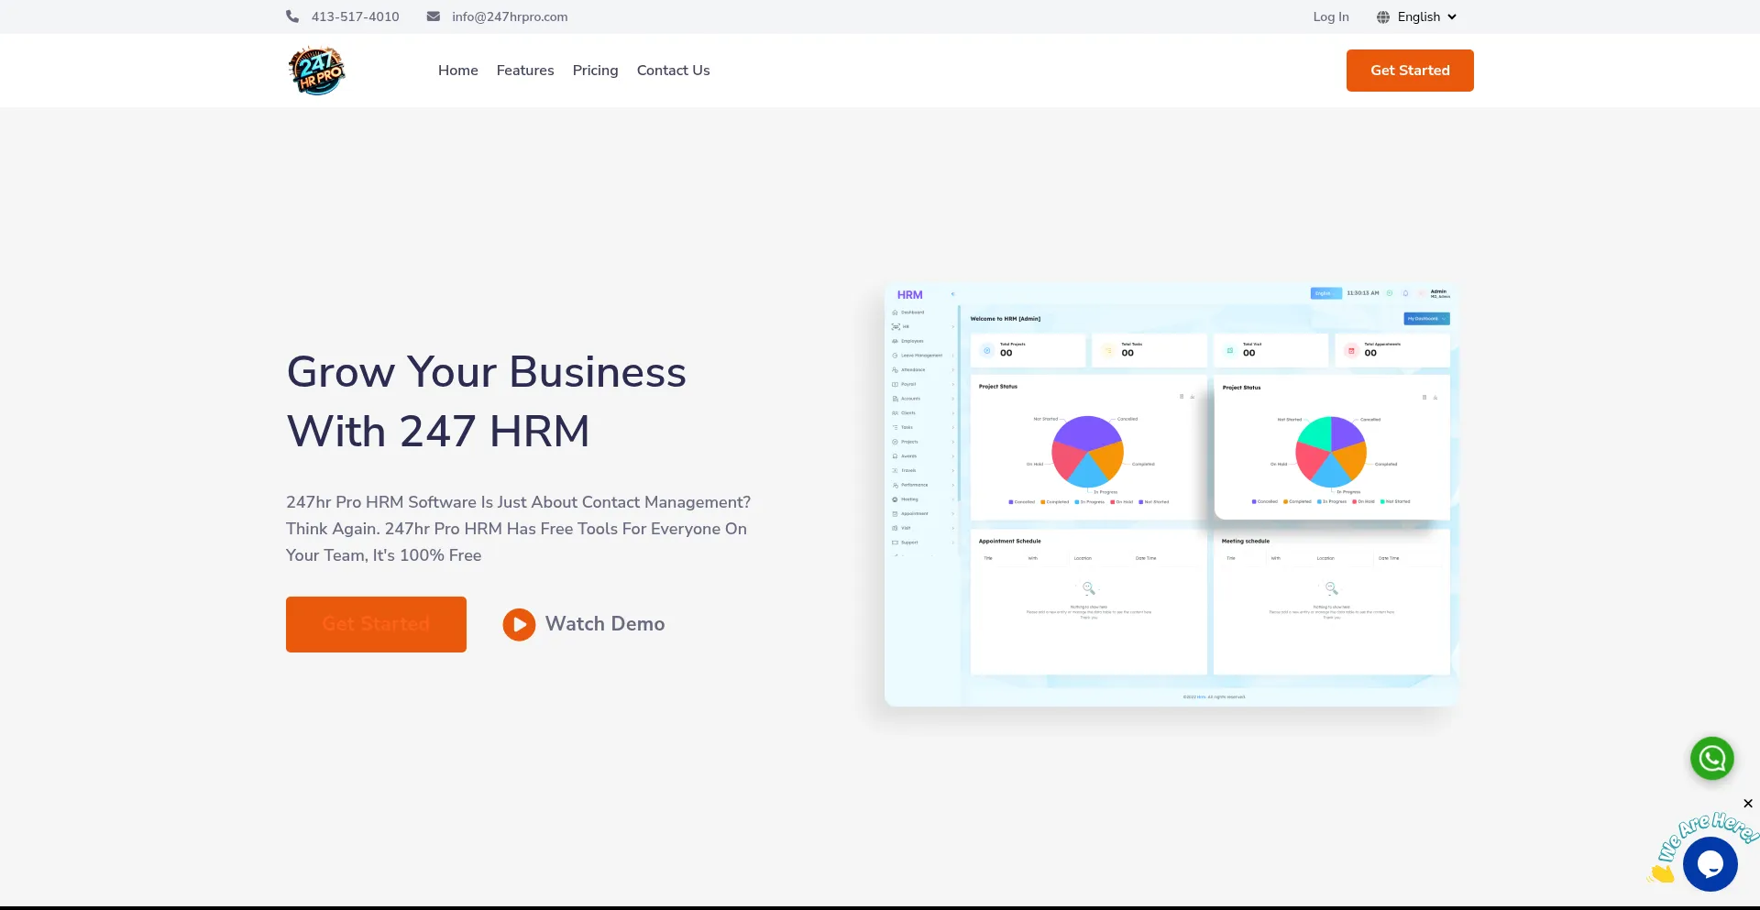The height and width of the screenshot is (910, 1760).
Task: Open the green WhatsApp chat icon
Action: point(1711,759)
